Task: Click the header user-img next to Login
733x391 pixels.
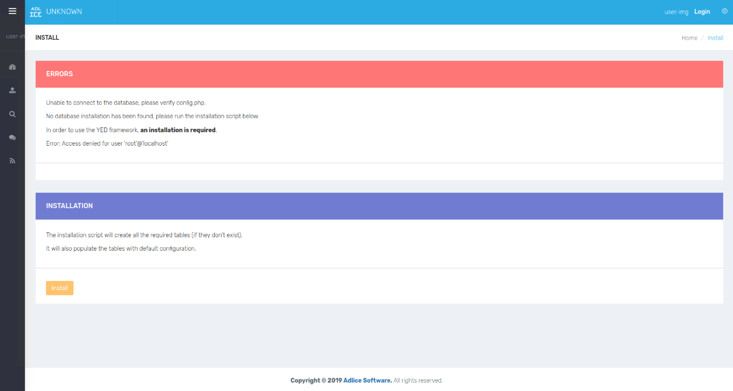Action: [x=676, y=12]
